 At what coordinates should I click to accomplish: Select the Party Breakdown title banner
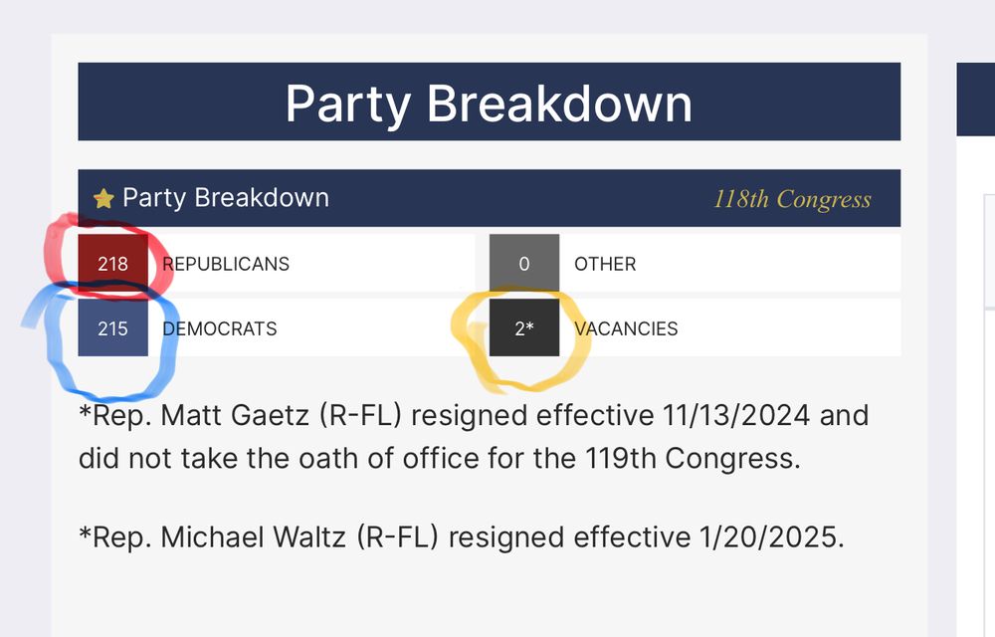489,101
